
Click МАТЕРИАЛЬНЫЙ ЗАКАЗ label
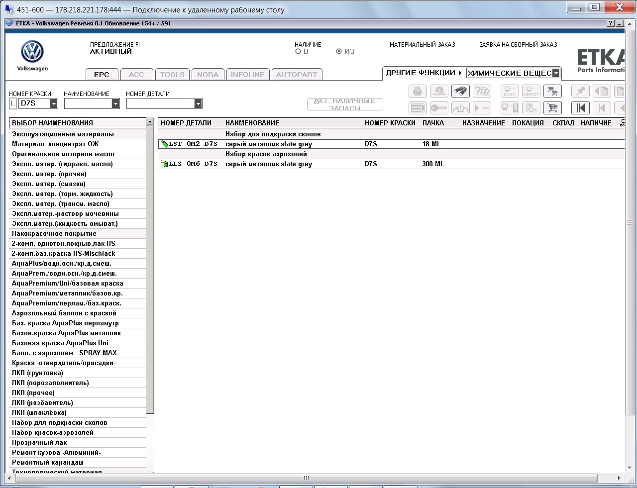pos(423,45)
